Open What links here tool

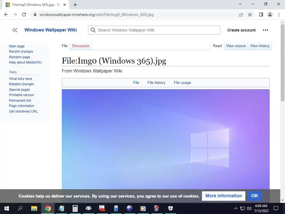pyautogui.click(x=21, y=79)
